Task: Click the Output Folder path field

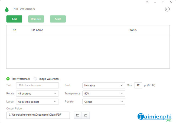Action: pyautogui.click(x=38, y=115)
